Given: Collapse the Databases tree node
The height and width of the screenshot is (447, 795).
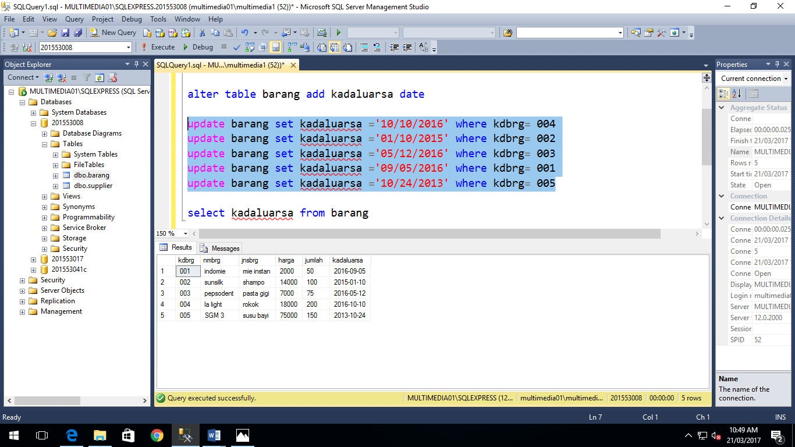Looking at the screenshot, I should (x=23, y=102).
